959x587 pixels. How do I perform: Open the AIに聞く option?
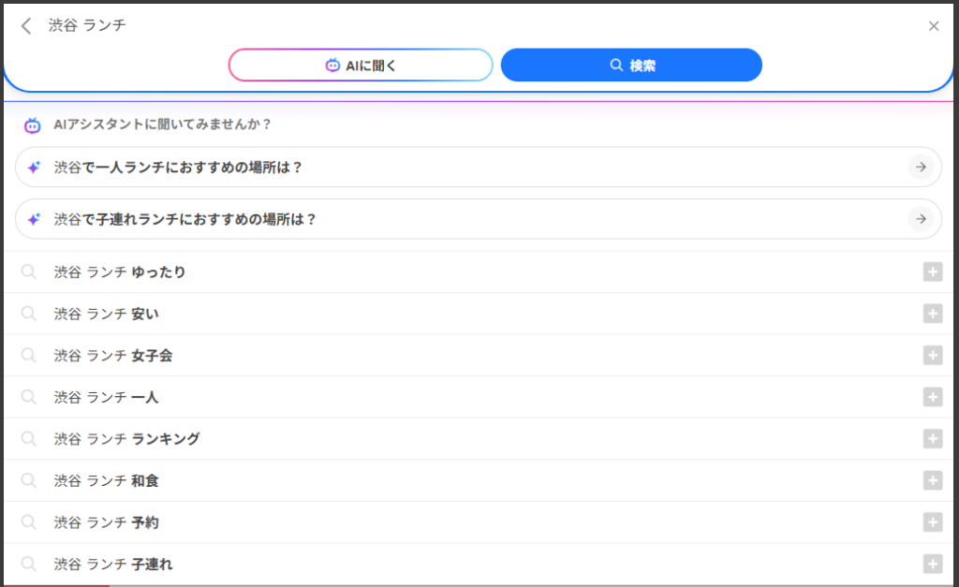[361, 65]
